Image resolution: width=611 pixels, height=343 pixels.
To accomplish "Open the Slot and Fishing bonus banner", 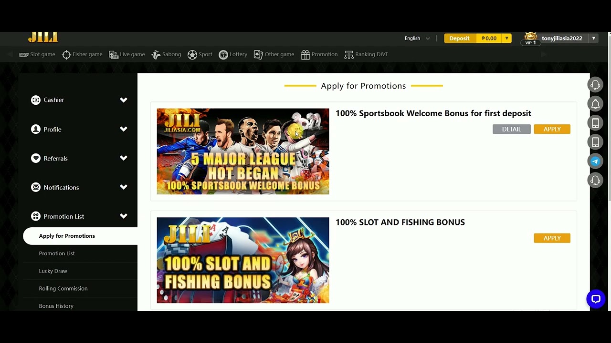I will point(243,260).
